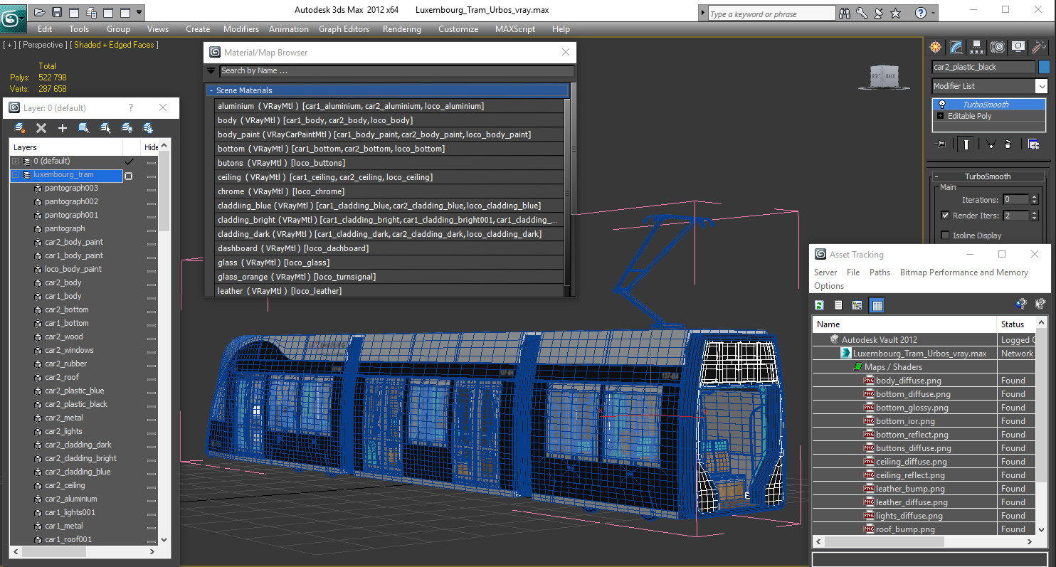This screenshot has width=1056, height=567.
Task: Click the Perspective viewport label
Action: (x=43, y=45)
